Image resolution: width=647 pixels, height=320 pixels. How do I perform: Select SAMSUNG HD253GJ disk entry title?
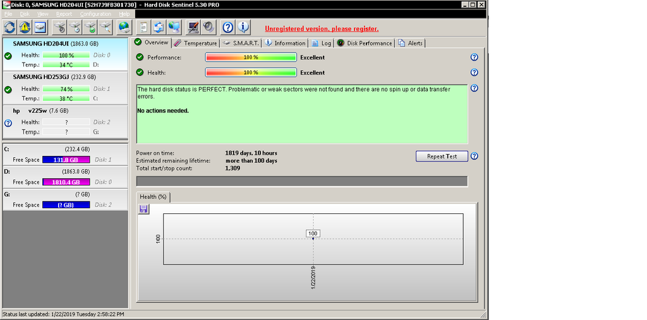tap(54, 77)
